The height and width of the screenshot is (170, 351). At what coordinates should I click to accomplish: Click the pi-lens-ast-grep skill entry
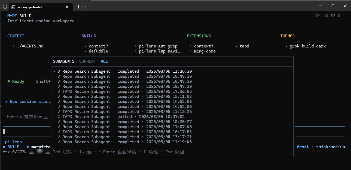pyautogui.click(x=158, y=46)
